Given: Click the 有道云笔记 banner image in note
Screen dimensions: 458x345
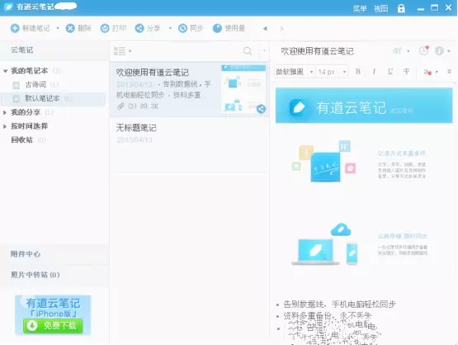Looking at the screenshot, I should point(364,106).
